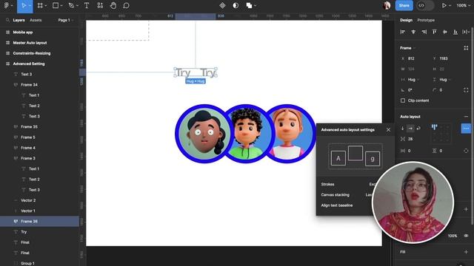Align selection to the right
Image resolution: width=474 pixels, height=266 pixels.
(x=424, y=32)
